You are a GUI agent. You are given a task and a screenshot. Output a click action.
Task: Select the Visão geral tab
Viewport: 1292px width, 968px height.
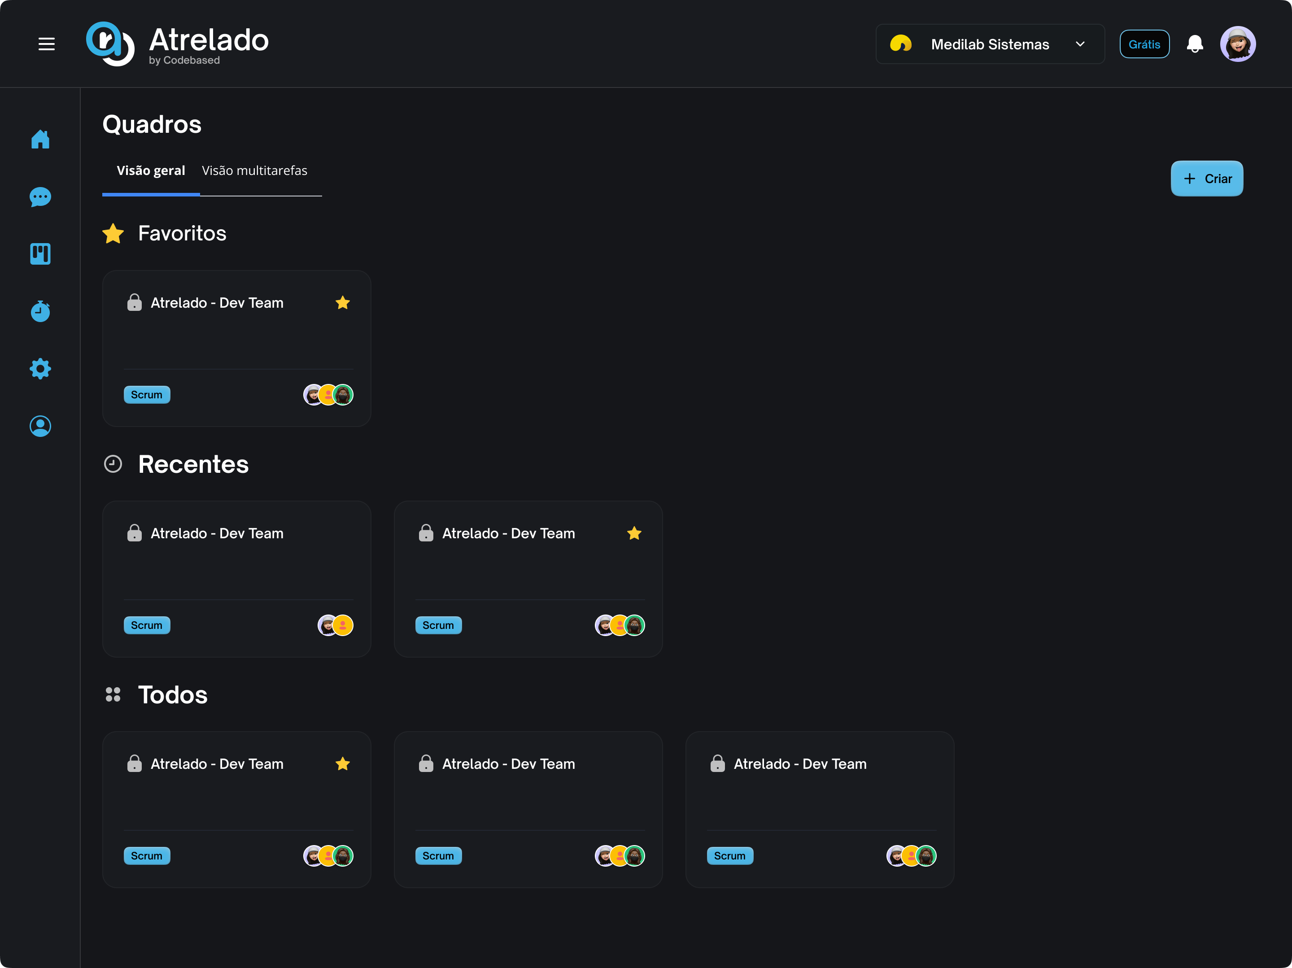[x=150, y=170]
